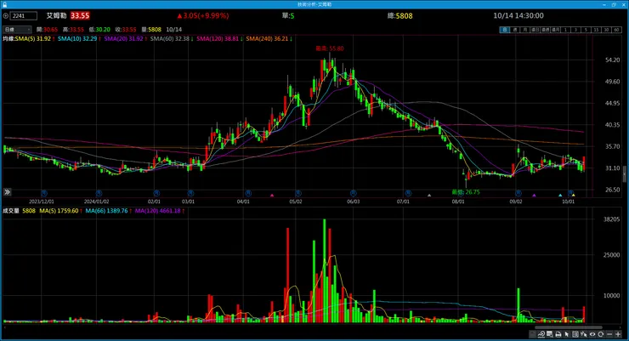Select the arrow pointer tool in bottom toolbar

566,334
